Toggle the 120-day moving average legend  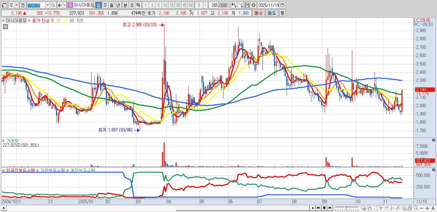[80, 20]
